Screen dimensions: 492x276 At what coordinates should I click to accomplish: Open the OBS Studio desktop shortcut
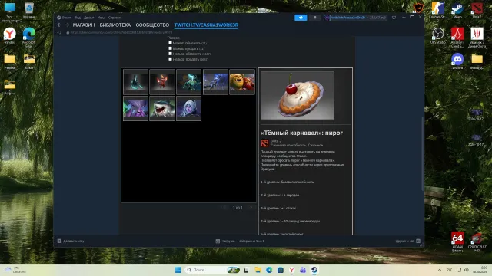[x=438, y=36]
